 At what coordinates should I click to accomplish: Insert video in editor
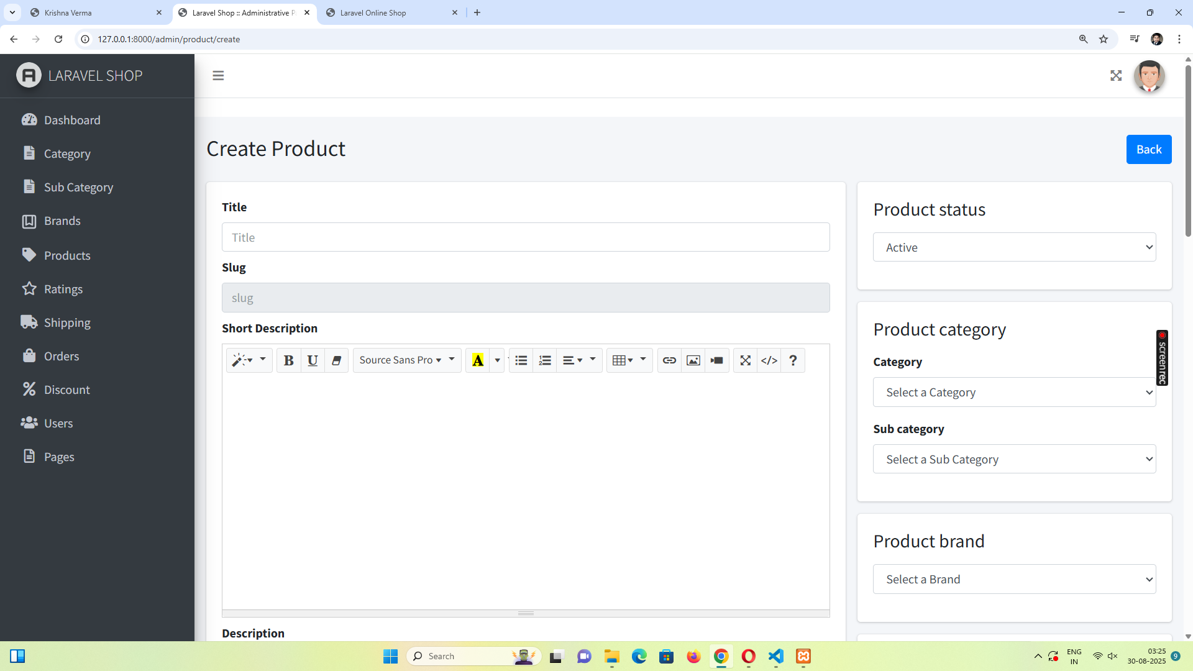pyautogui.click(x=717, y=360)
